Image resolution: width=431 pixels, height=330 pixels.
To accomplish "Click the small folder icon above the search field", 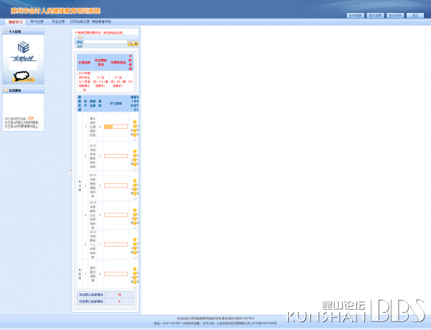I will 80,37.
